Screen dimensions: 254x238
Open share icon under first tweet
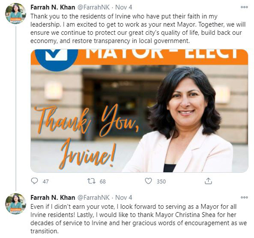(x=208, y=181)
